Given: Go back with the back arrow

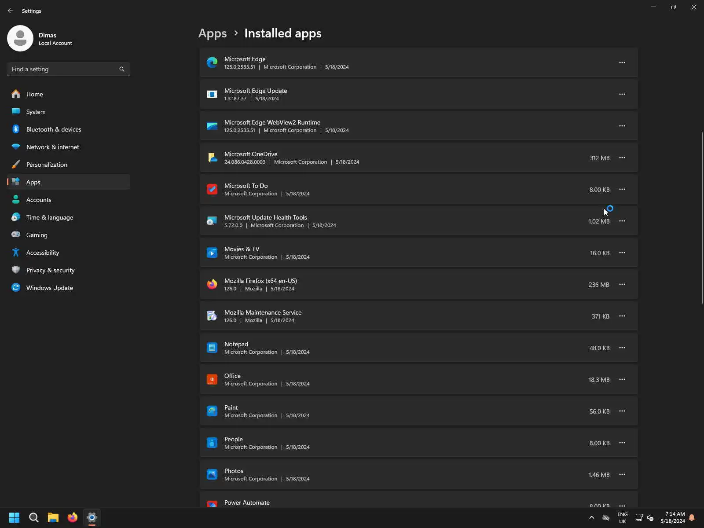Looking at the screenshot, I should pos(11,11).
